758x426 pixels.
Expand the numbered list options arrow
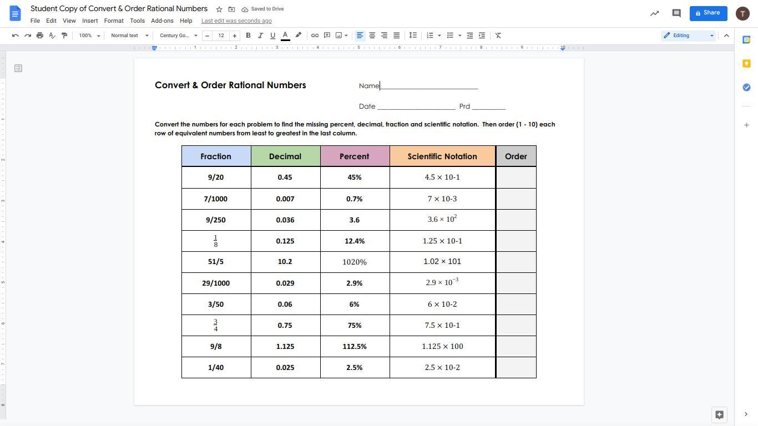click(x=439, y=35)
